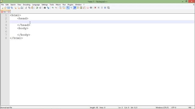This screenshot has height=109, width=195.
Task: Open the File menu
Action: point(2,5)
